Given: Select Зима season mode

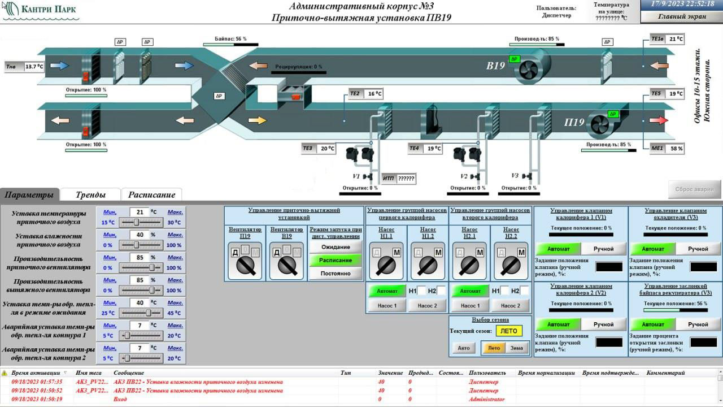Looking at the screenshot, I should pos(516,348).
